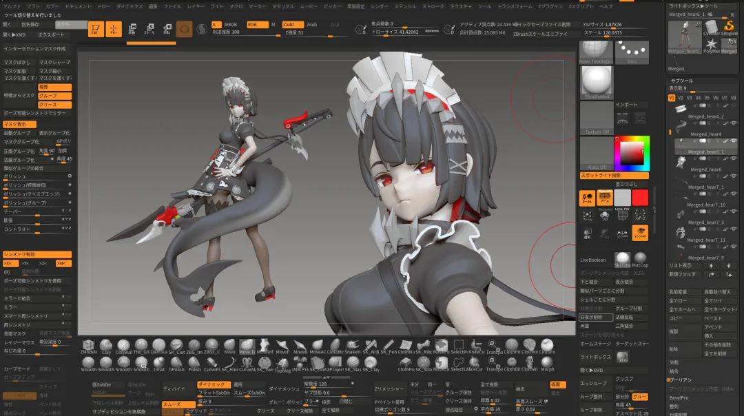Image resolution: width=744 pixels, height=416 pixels.
Task: Pick the ClayBuildup brush
Action: pos(124,347)
